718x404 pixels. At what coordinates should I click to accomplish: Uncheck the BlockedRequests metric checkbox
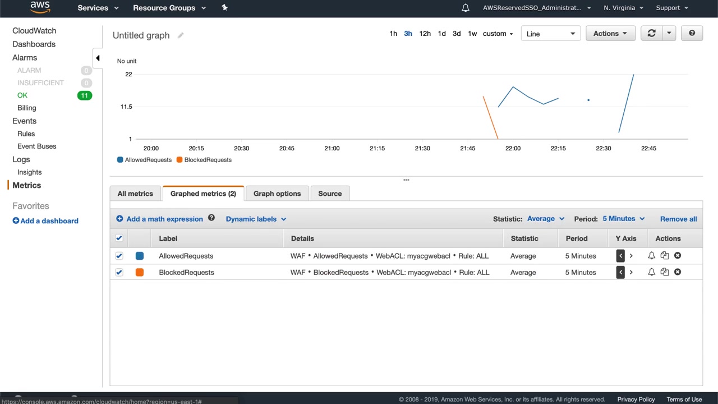click(119, 272)
